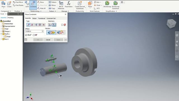Collapse the Shaft:1 node in browser
The image size is (179, 101).
[x=1, y=34]
